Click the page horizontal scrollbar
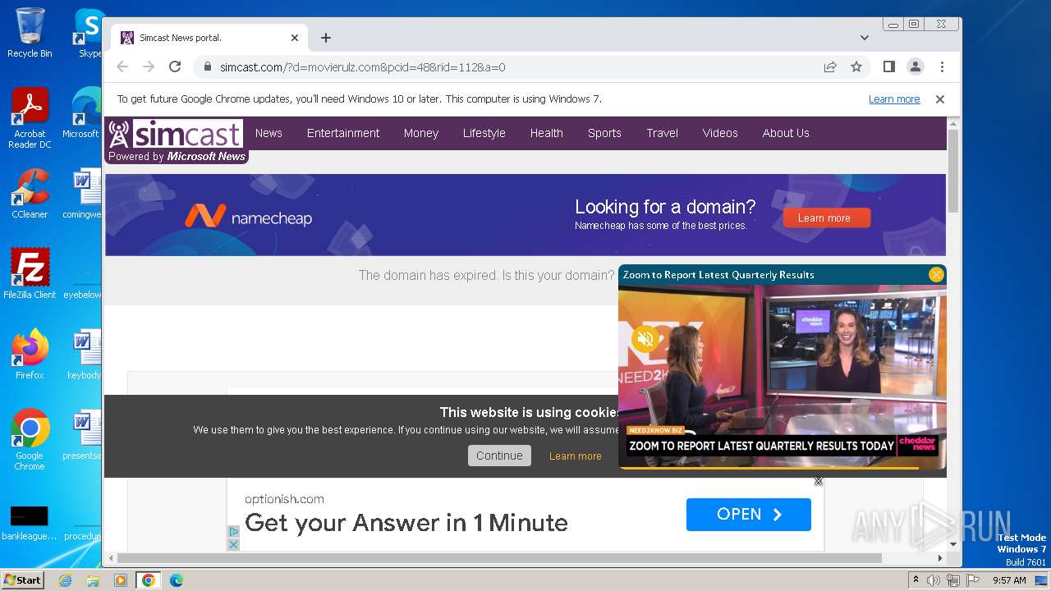 point(499,558)
